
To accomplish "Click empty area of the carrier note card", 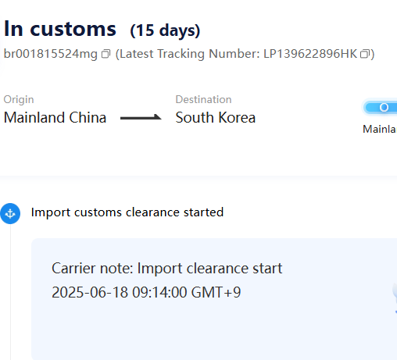I will coord(209,333).
